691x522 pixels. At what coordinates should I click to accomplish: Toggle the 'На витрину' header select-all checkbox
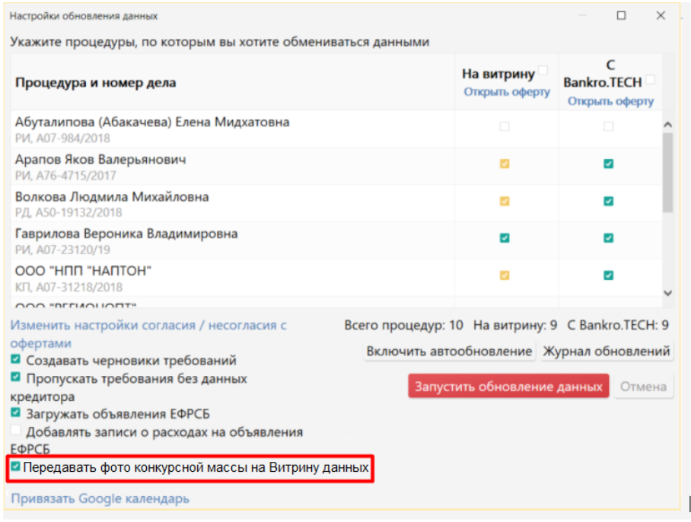click(543, 71)
